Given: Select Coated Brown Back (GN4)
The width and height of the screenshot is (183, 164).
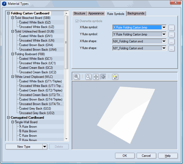Looking at the screenshot, I should [x=36, y=45].
